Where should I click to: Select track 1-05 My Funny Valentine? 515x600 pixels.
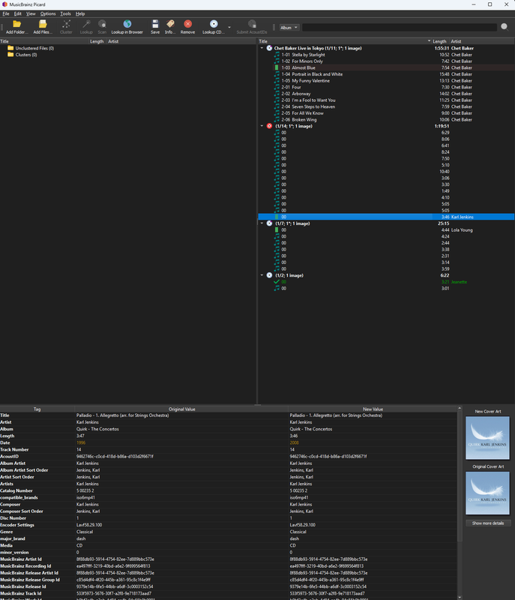click(x=386, y=81)
